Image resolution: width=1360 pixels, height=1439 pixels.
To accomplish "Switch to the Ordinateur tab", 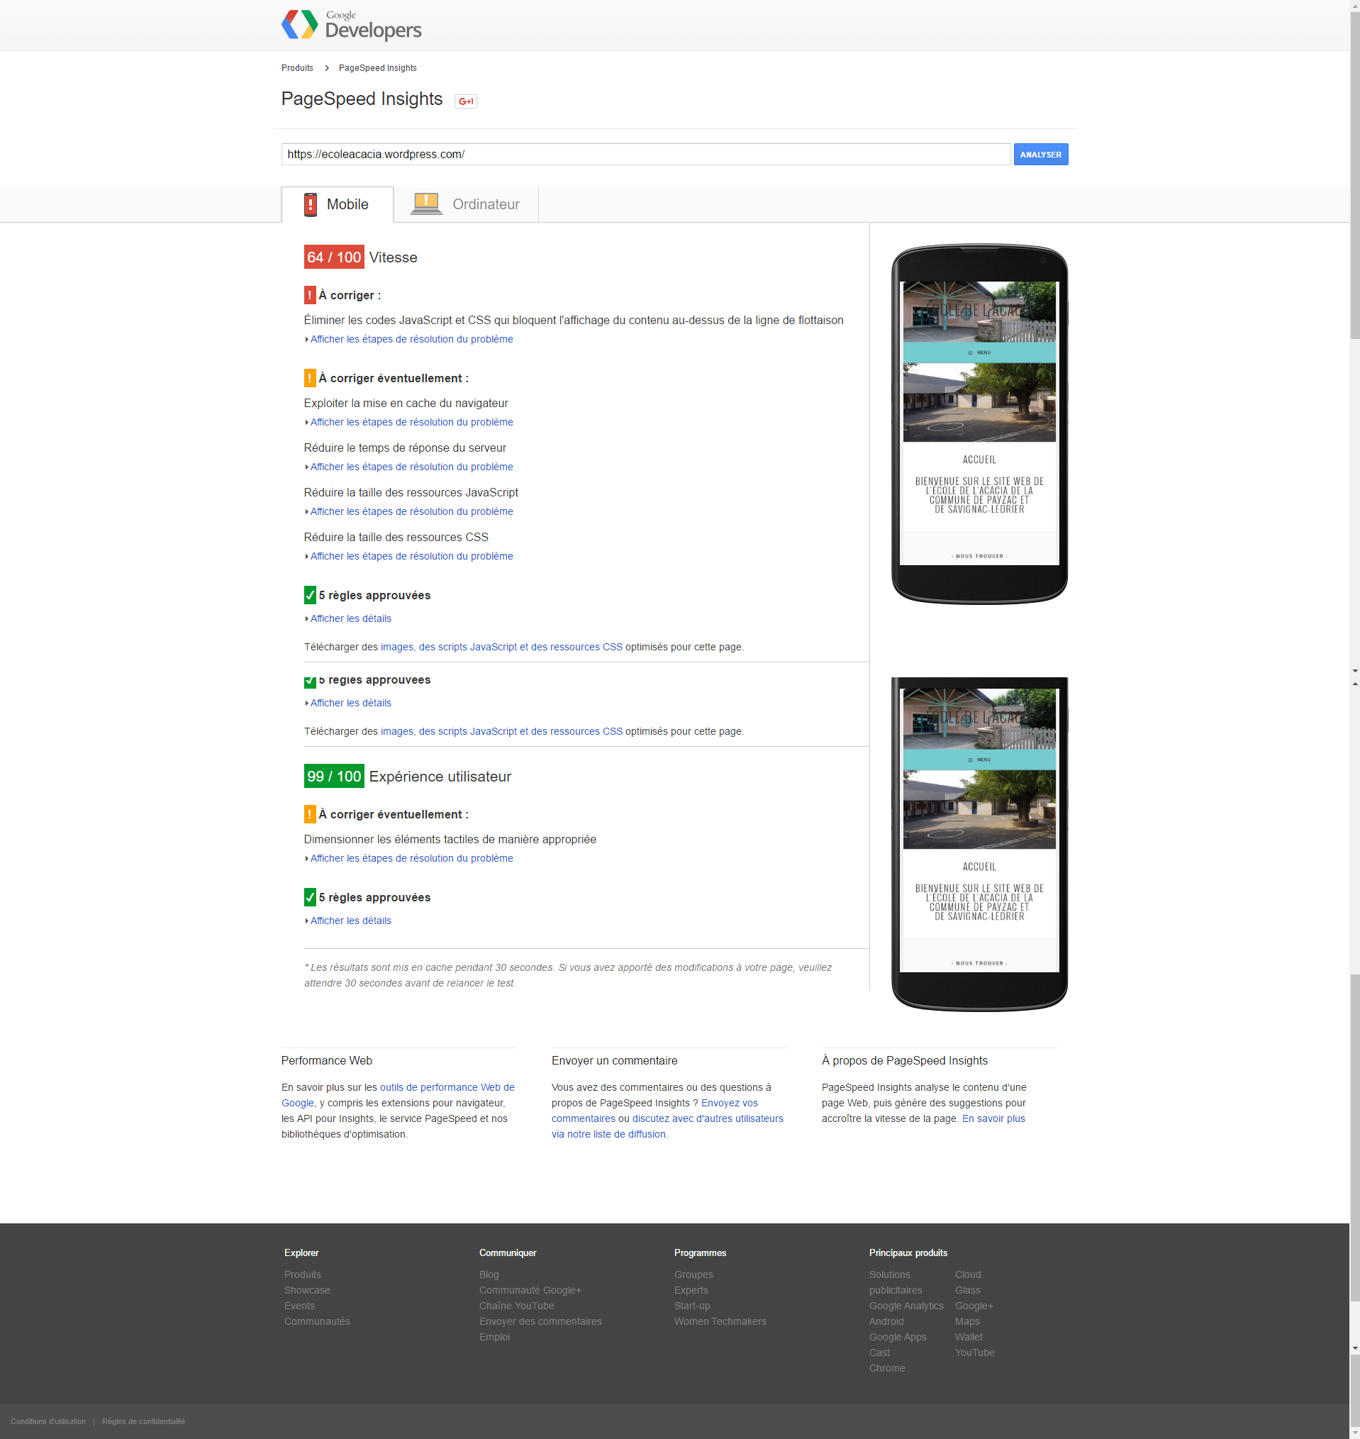I will pos(466,204).
